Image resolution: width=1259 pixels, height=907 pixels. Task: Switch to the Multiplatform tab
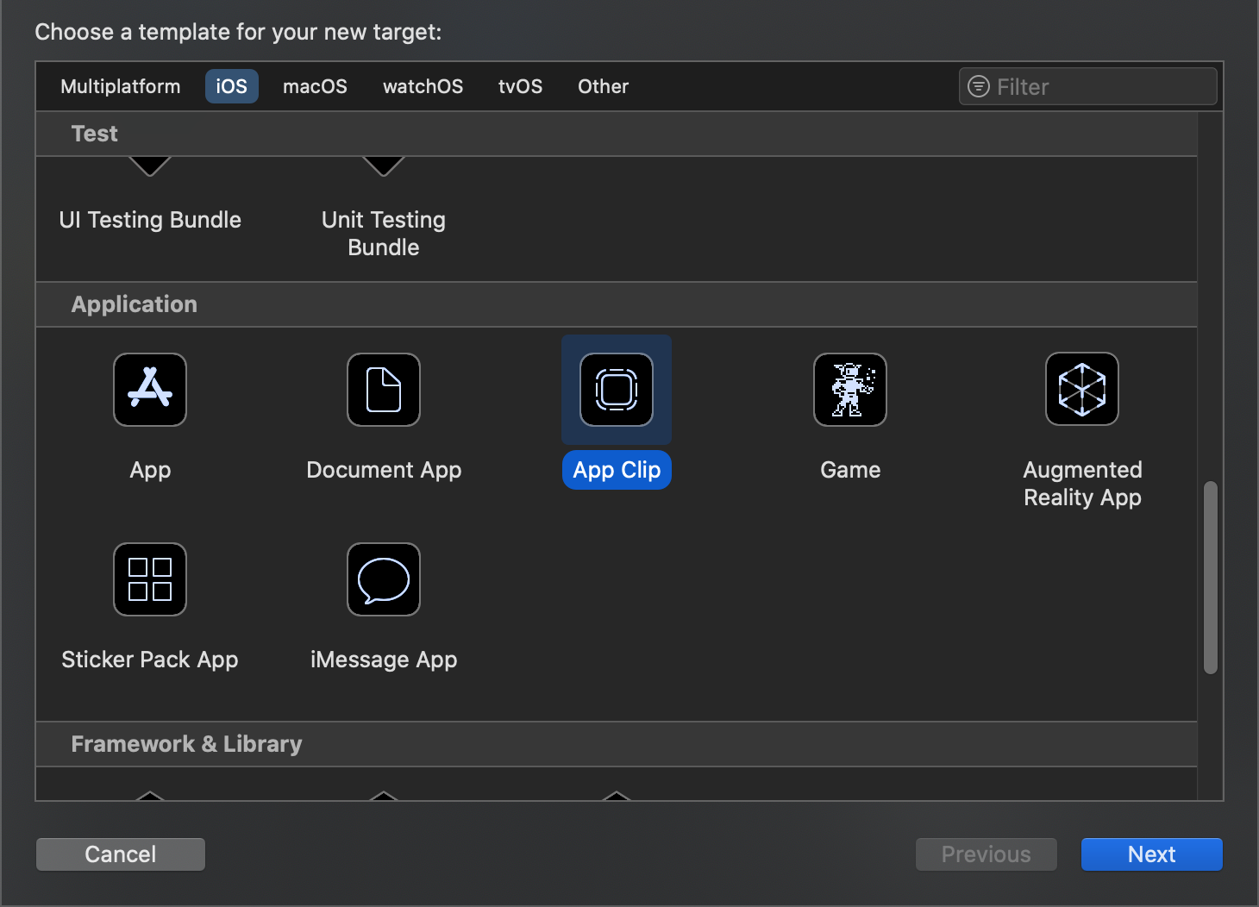tap(121, 86)
